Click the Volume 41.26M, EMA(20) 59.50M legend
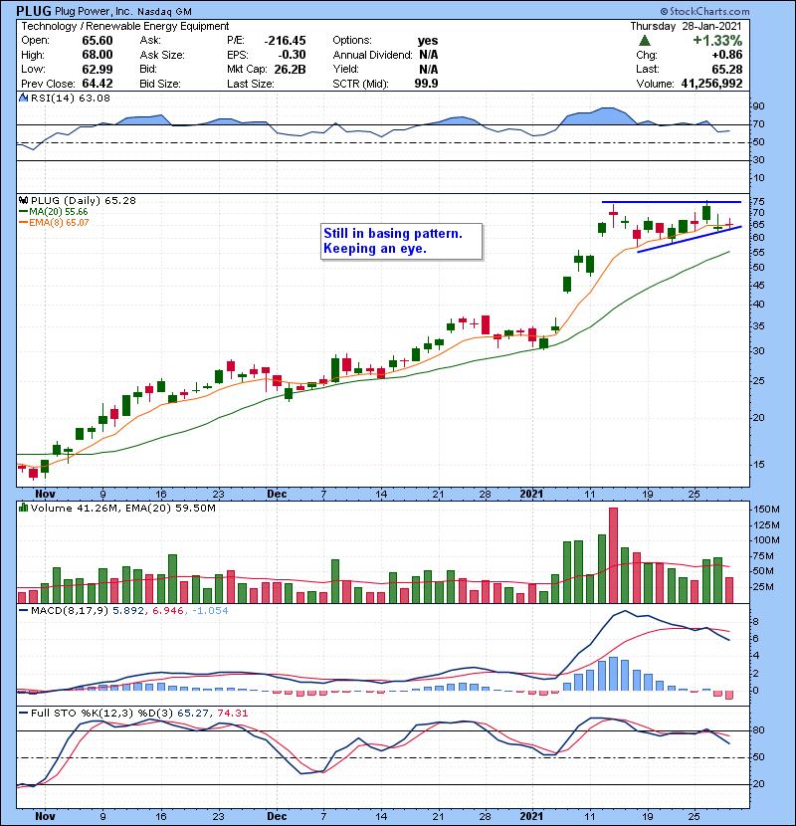This screenshot has height=826, width=796. pyautogui.click(x=122, y=508)
